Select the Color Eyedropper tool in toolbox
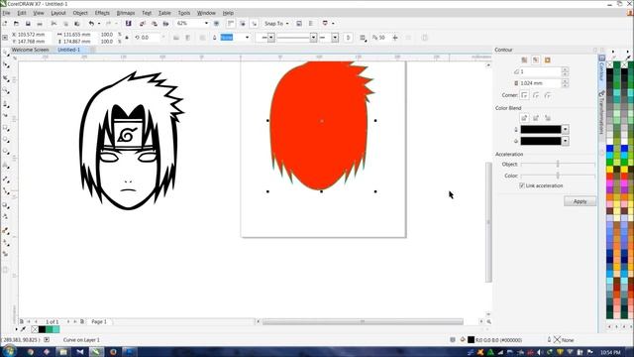This screenshot has height=357, width=634. [x=6, y=231]
